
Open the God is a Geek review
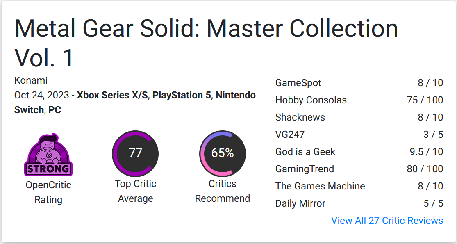(359, 152)
